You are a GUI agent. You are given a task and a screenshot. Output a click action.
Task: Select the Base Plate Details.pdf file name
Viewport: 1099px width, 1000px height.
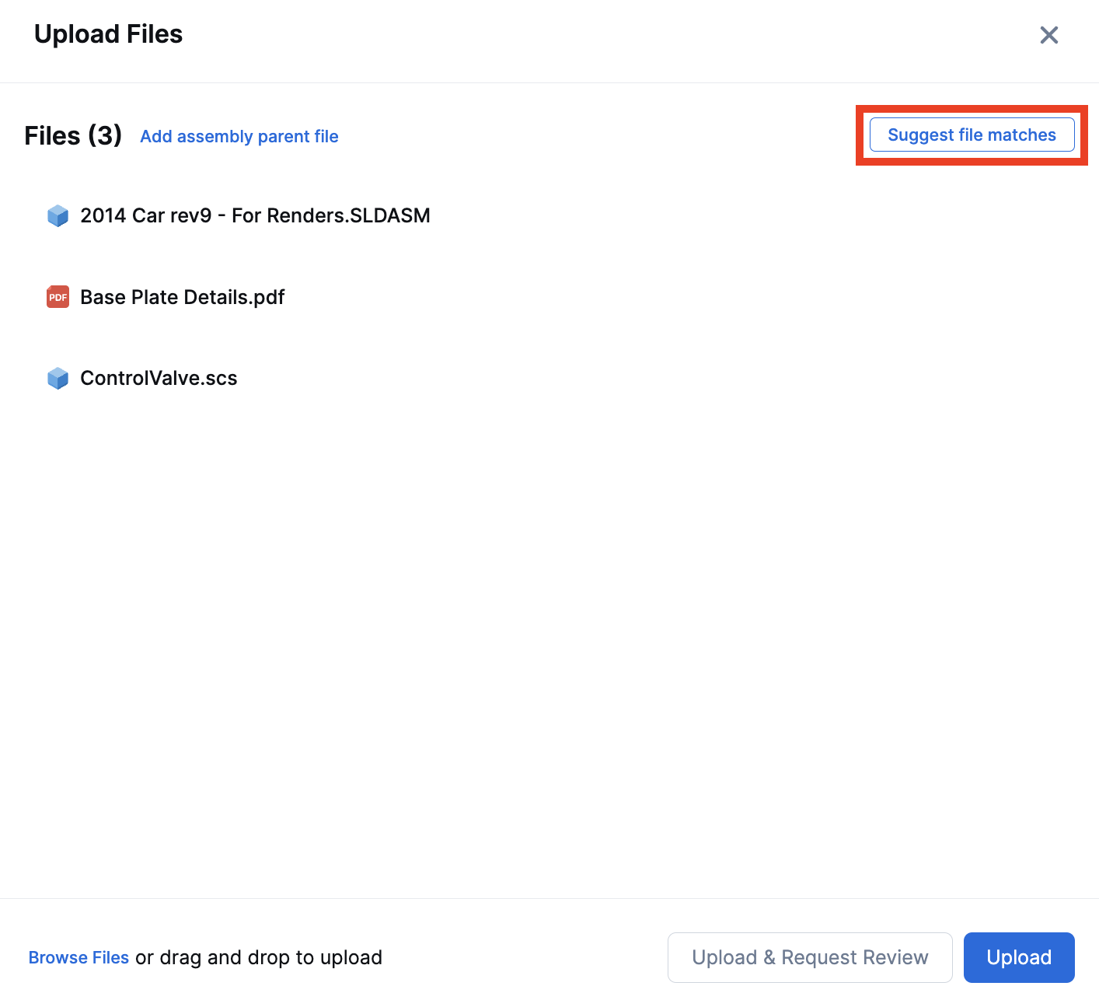coord(183,297)
